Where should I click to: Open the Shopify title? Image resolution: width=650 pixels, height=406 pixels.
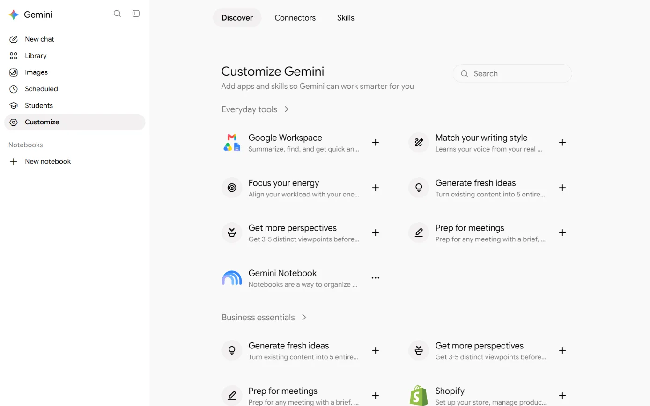tap(450, 391)
